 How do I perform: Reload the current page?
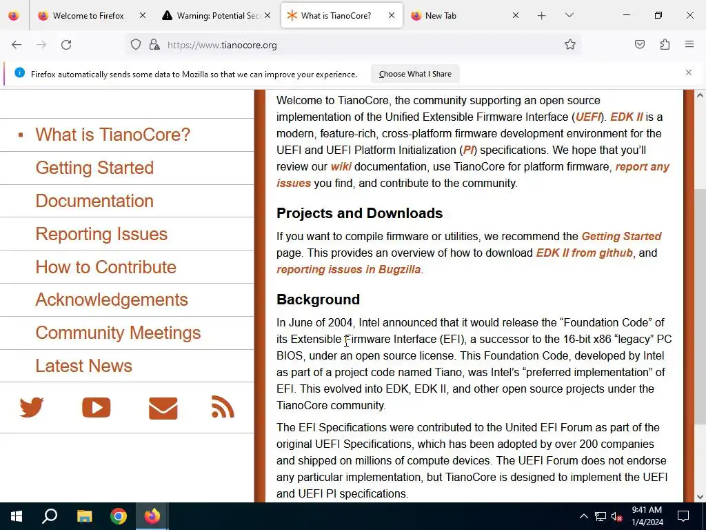click(x=66, y=45)
